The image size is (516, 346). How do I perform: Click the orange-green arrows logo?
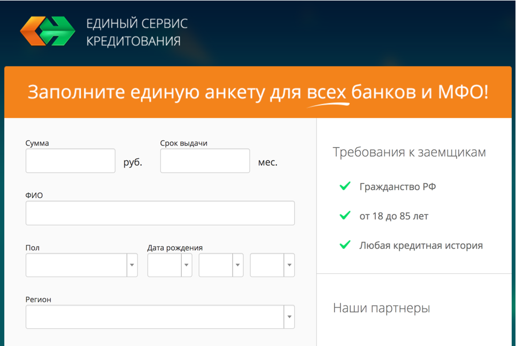pos(48,31)
